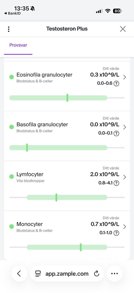Screen dimensions: 134x293
Task: Return to BankID app via status bar
Action: pos(12,13)
